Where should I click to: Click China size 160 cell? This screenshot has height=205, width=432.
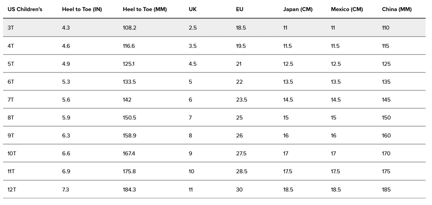(x=386, y=135)
